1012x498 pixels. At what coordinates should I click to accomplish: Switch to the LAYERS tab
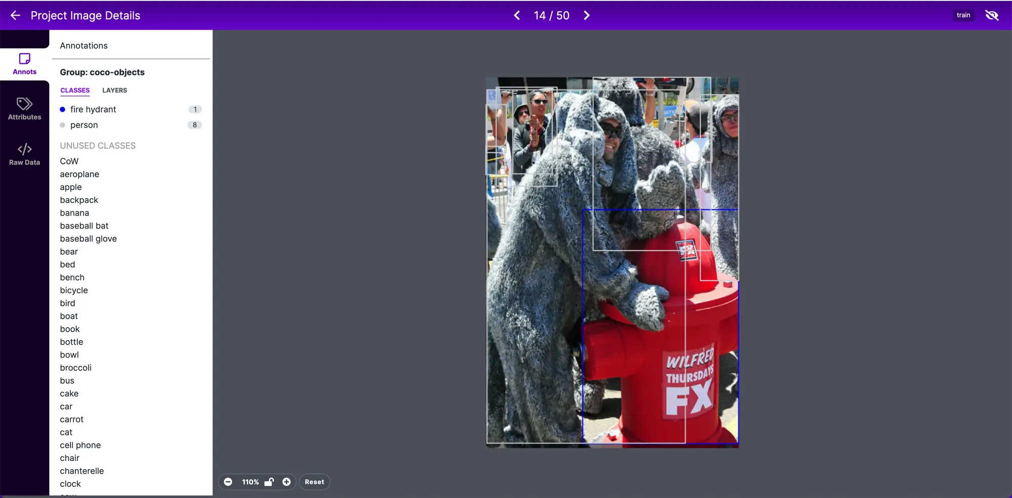click(x=115, y=90)
